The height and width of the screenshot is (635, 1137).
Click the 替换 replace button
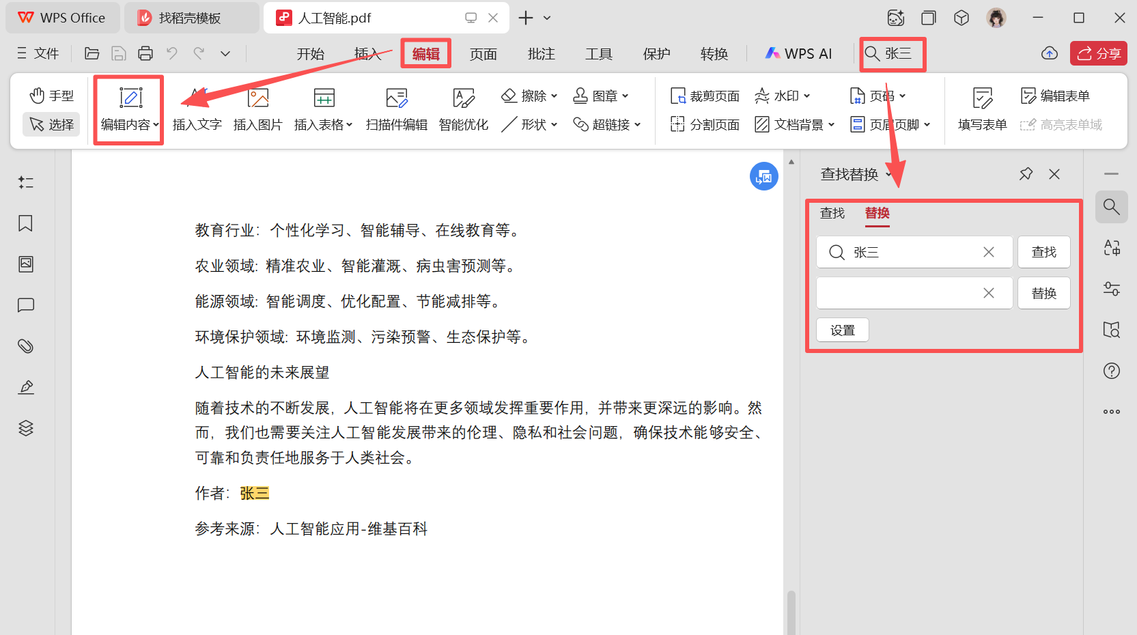click(1043, 292)
